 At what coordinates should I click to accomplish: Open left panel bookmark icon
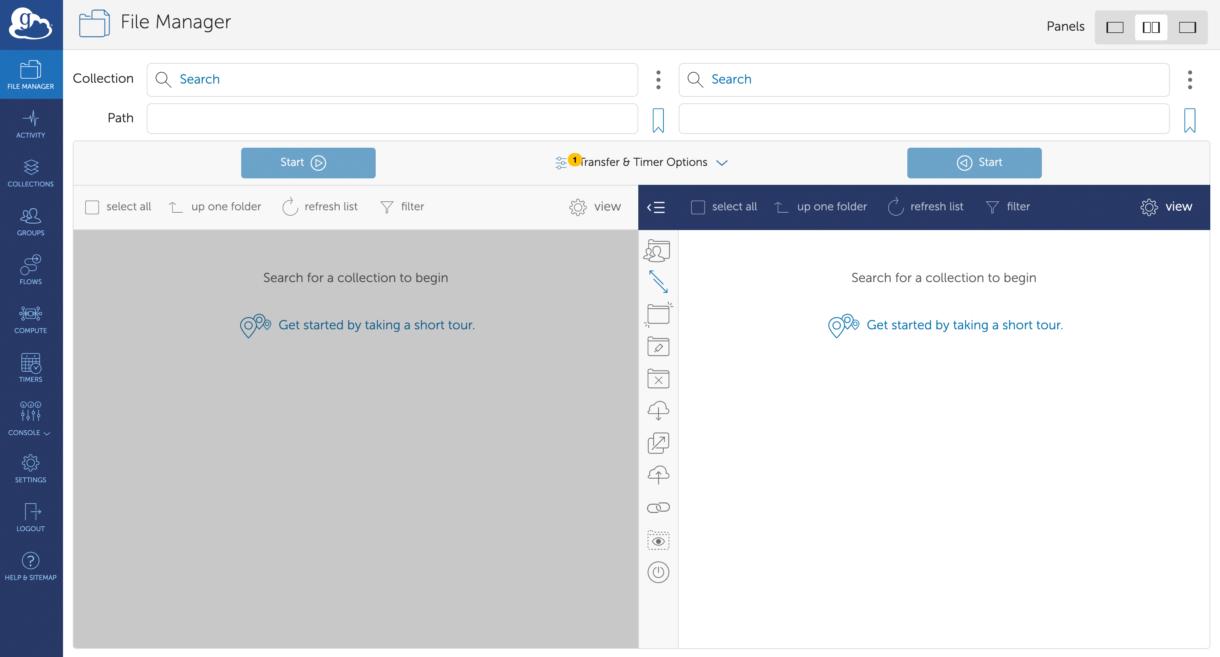658,120
